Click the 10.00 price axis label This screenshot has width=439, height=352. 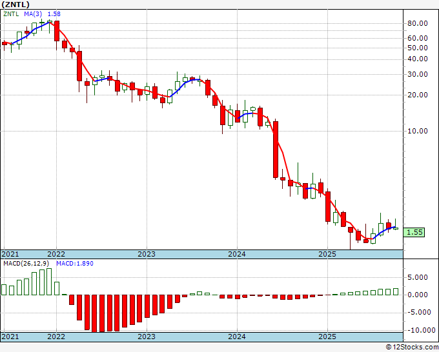pos(418,131)
